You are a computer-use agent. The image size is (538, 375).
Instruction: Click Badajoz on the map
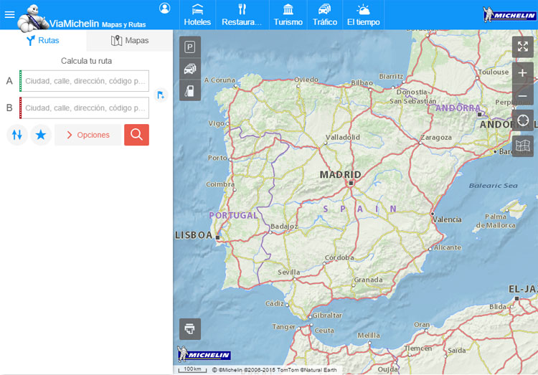tap(284, 227)
